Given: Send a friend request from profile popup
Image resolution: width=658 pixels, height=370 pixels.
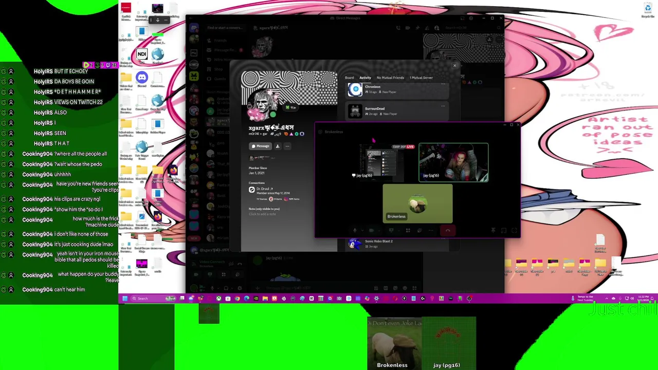Looking at the screenshot, I should [x=278, y=146].
